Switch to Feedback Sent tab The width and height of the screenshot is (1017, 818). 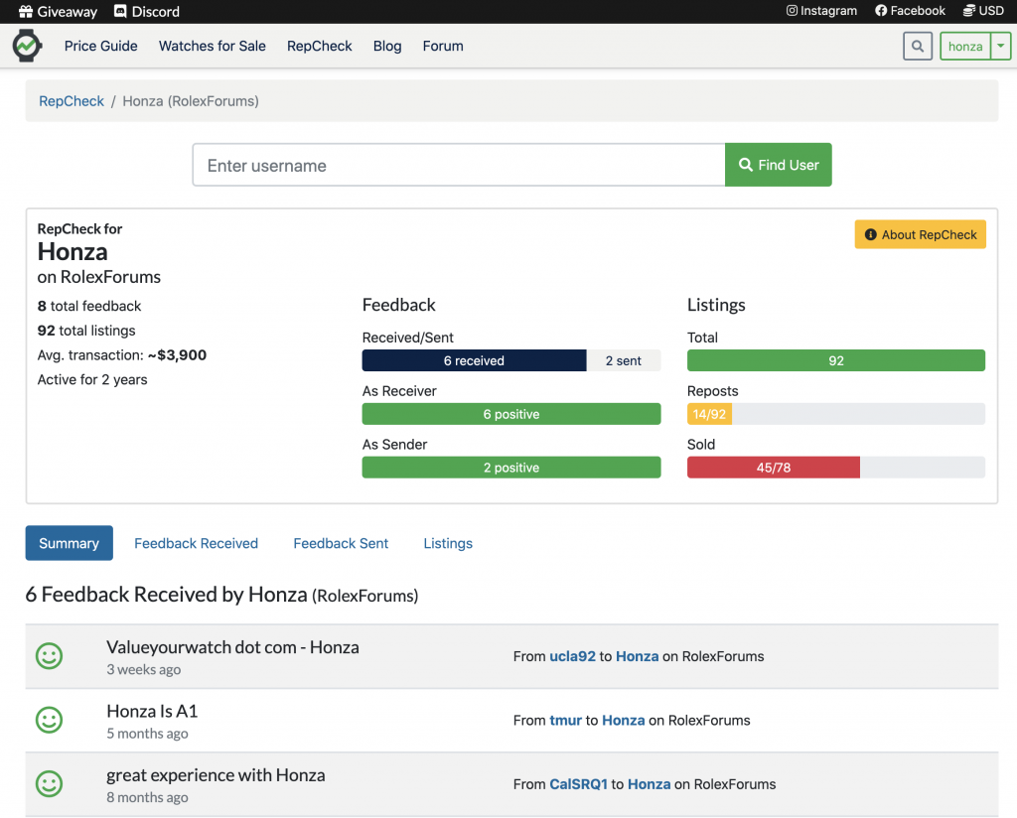point(341,543)
